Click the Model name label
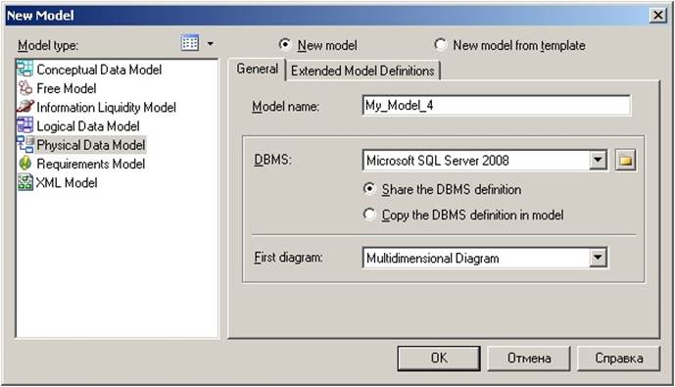The image size is (675, 387). [285, 106]
